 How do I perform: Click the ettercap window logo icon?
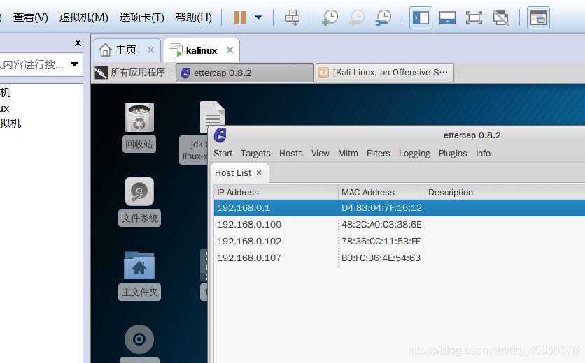click(x=220, y=135)
